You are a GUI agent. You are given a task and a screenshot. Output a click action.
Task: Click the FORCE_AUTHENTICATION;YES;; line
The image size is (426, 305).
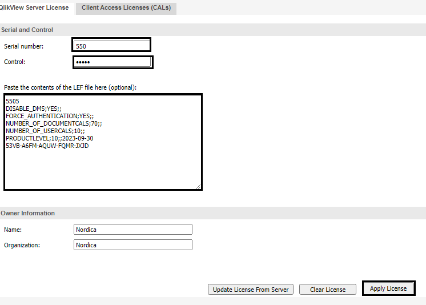(x=50, y=116)
